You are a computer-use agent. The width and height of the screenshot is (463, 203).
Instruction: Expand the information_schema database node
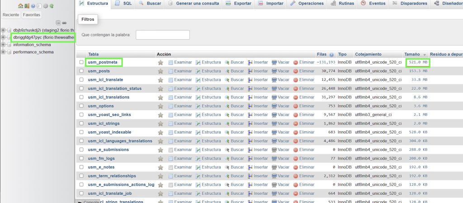4,45
